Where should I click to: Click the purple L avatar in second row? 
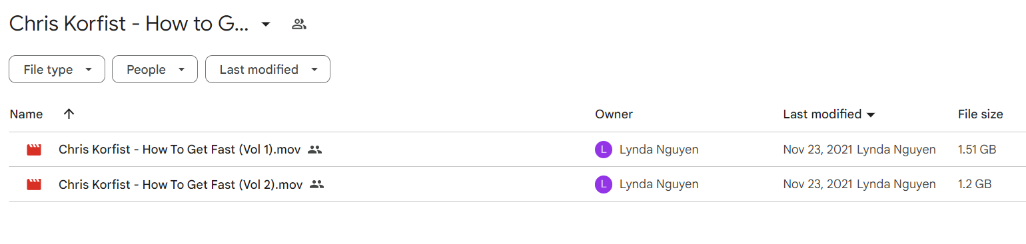[x=603, y=184]
